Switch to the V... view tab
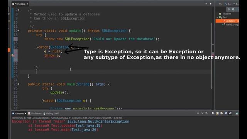Screen dimensions: 247x139 tap(221, 4)
